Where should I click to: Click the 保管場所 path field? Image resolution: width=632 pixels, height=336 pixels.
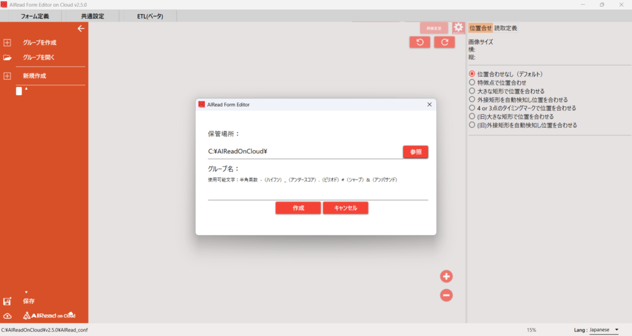305,152
